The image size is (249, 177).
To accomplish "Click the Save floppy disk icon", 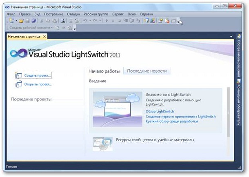I will (x=28, y=21).
